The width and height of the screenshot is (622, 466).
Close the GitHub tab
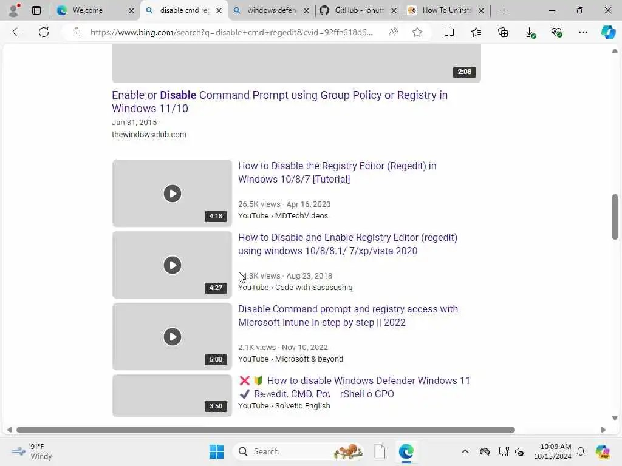click(394, 11)
